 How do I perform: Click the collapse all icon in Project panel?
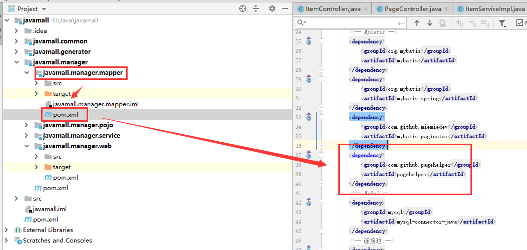point(256,8)
